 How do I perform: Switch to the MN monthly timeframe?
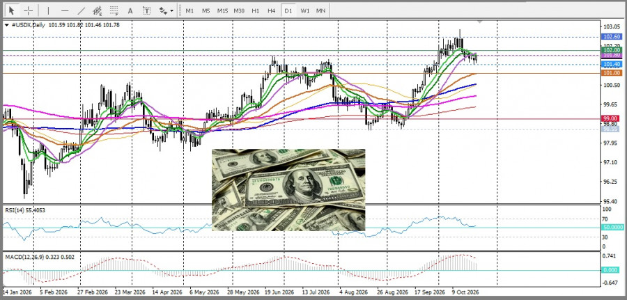[x=320, y=10]
